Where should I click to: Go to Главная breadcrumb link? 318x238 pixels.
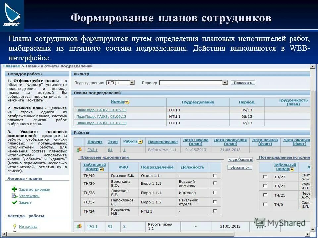(12, 66)
